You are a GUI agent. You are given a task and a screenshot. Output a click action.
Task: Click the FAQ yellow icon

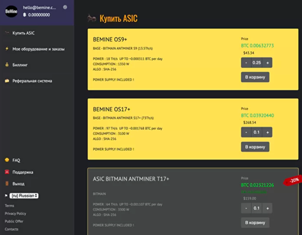(7, 160)
